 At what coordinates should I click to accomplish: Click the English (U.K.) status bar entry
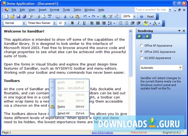point(172,132)
